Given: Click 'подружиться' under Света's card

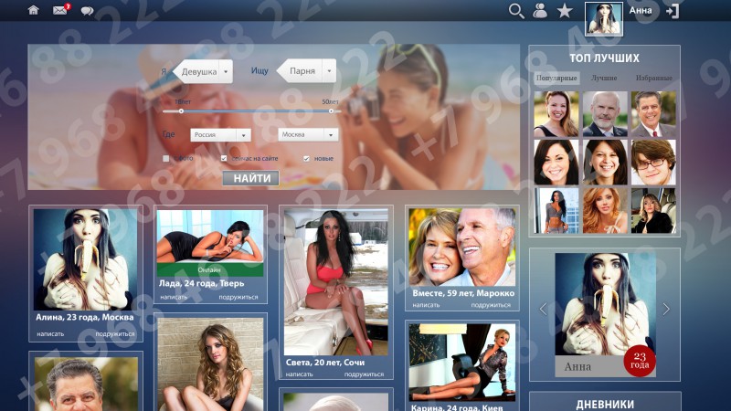Looking at the screenshot, I should (364, 374).
